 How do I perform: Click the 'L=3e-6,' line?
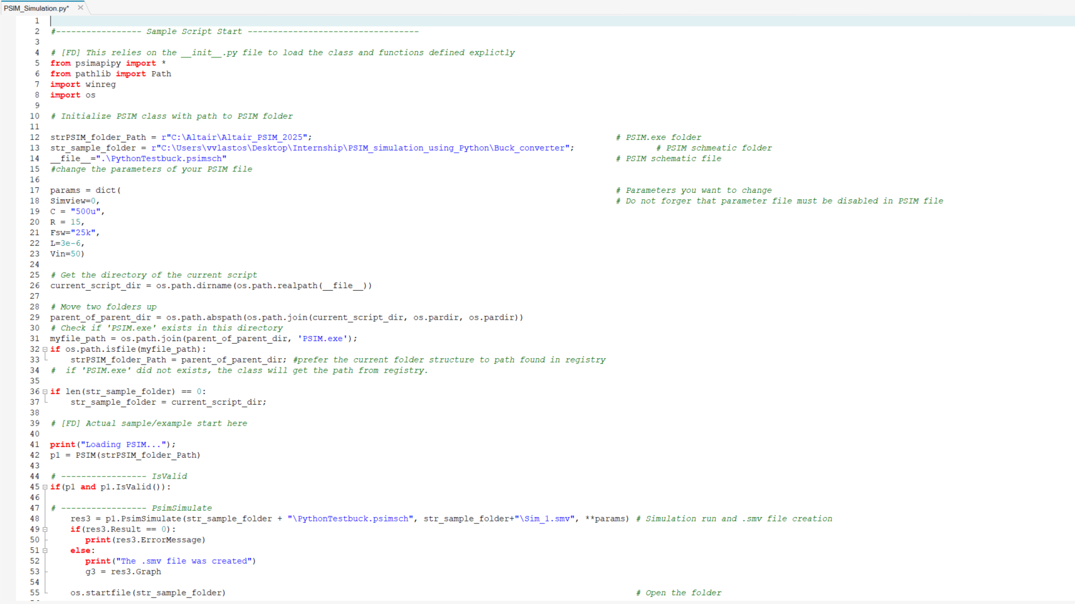point(67,243)
